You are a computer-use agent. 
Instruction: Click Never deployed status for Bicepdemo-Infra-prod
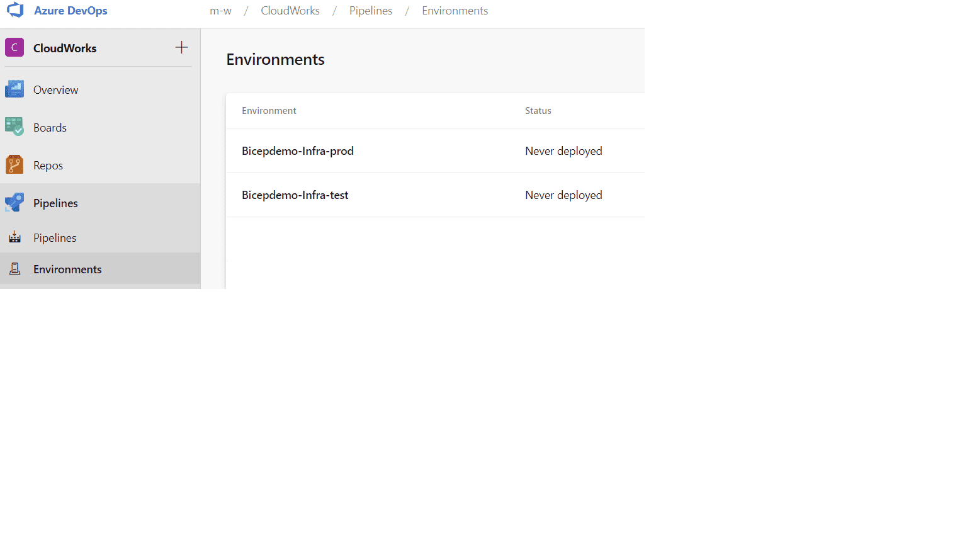pos(563,151)
